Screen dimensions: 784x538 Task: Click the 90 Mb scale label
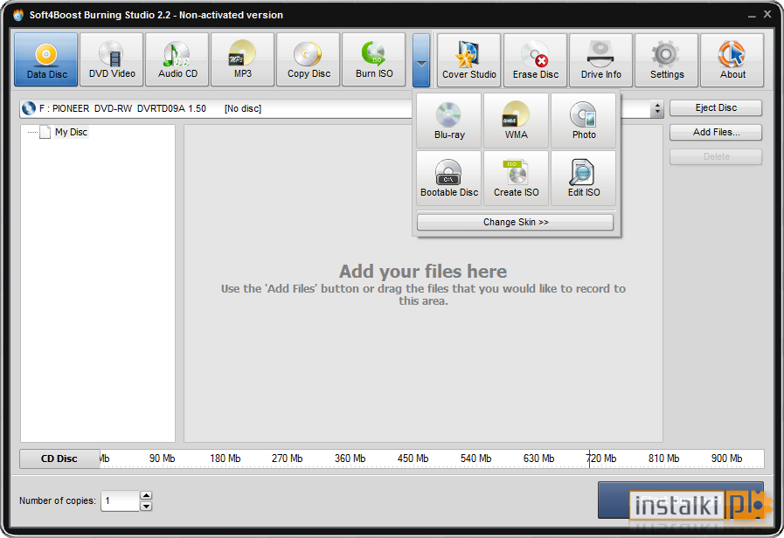pos(162,458)
